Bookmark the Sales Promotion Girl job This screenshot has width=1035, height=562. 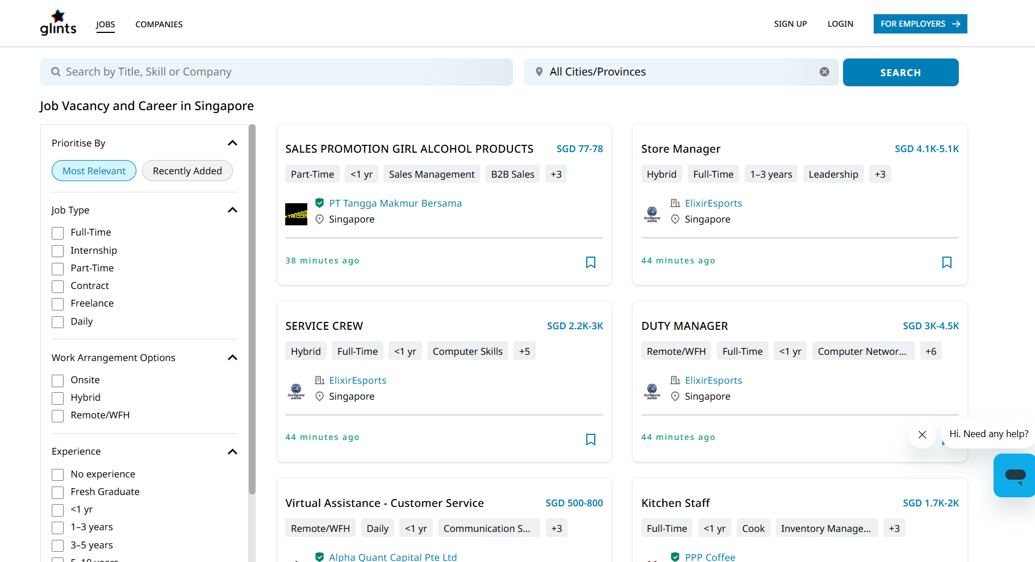pos(591,262)
